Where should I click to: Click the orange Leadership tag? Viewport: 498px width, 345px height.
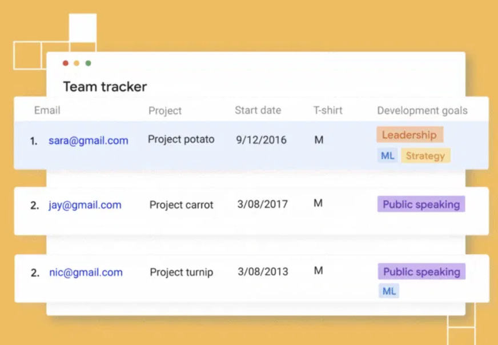[x=409, y=135]
